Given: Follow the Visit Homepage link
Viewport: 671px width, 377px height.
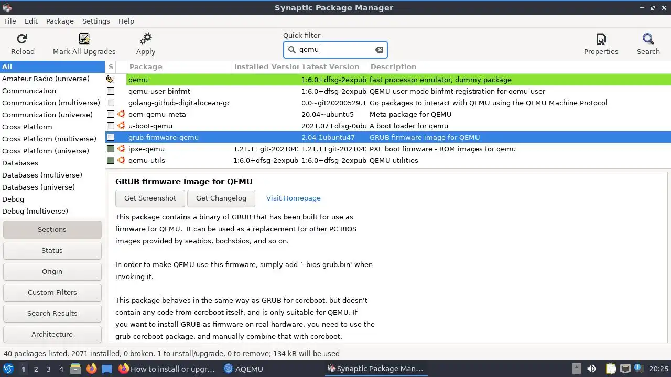Looking at the screenshot, I should [x=294, y=198].
